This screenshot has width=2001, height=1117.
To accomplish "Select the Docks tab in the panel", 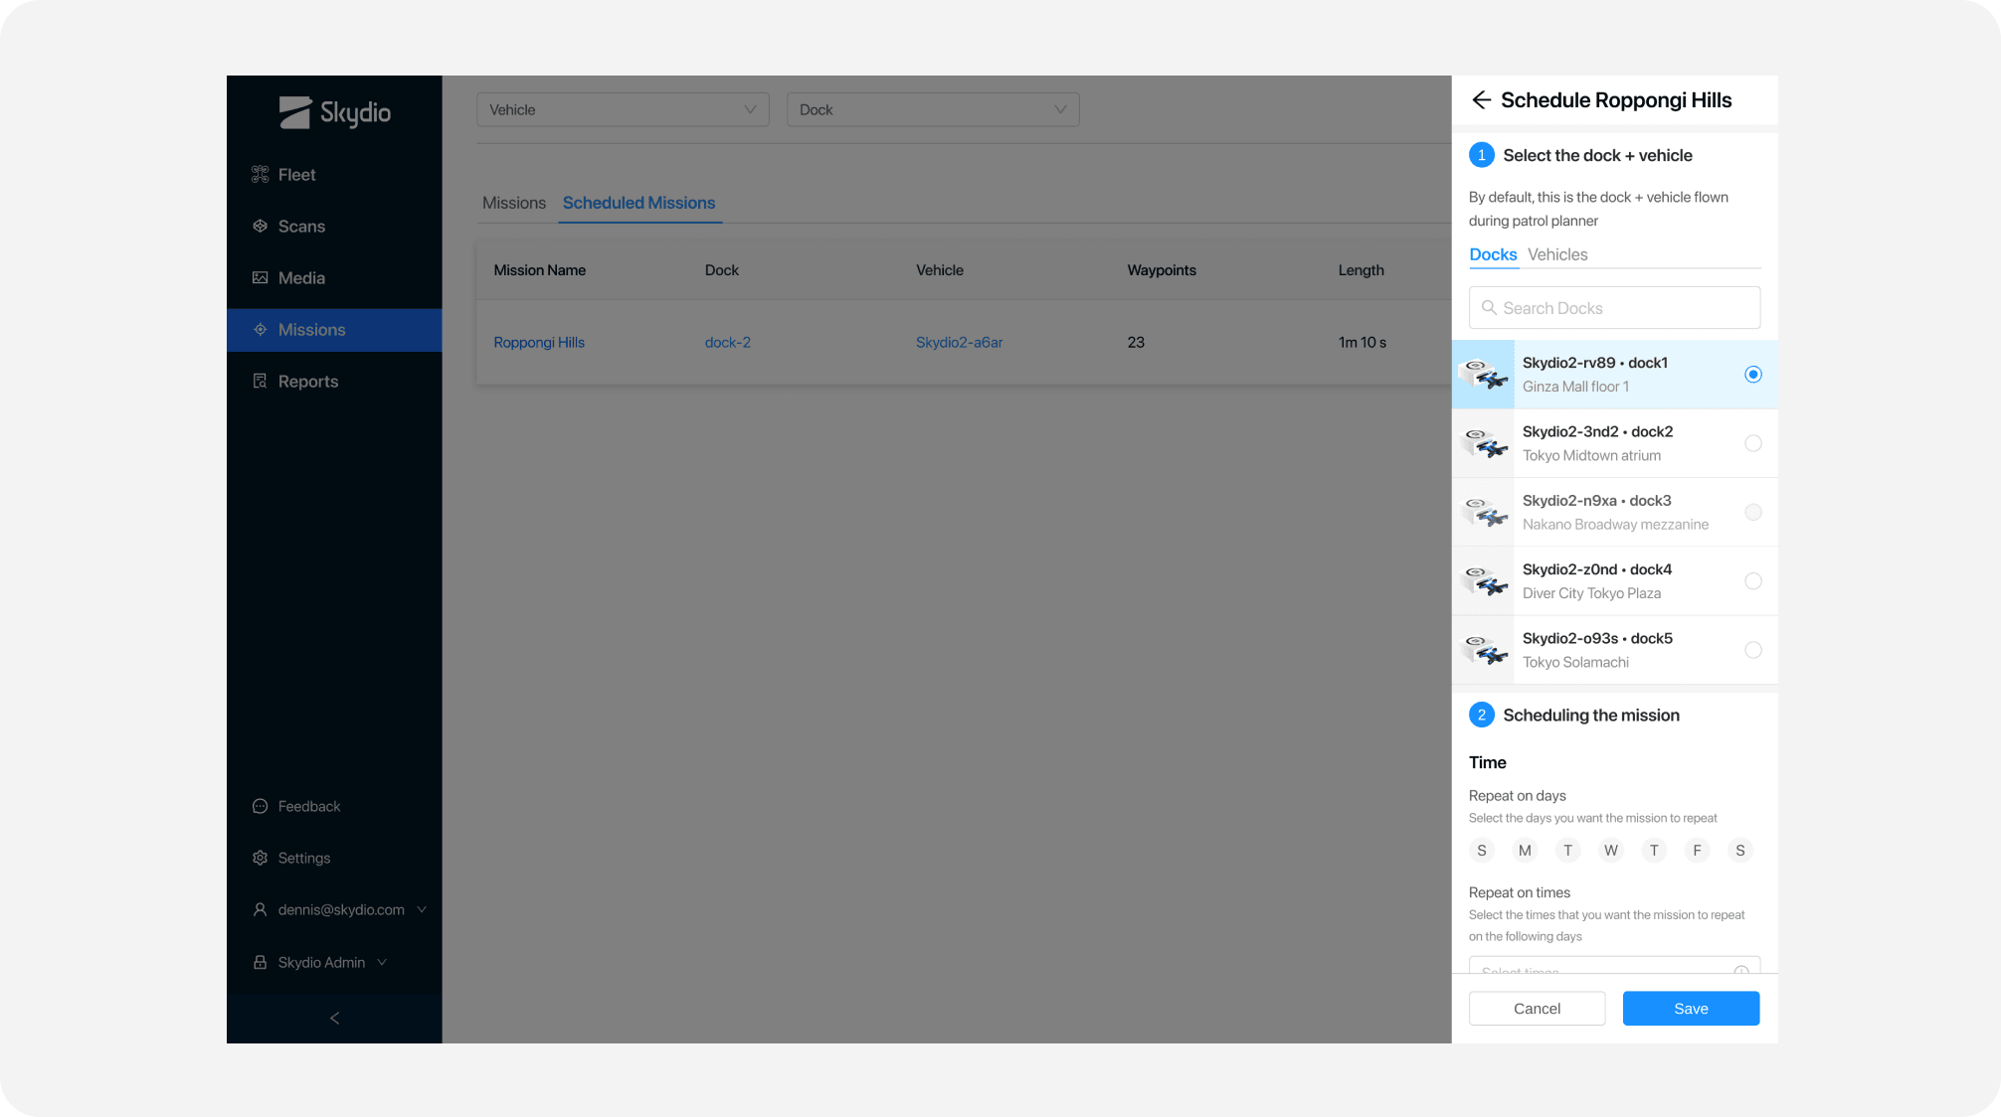I will [x=1493, y=254].
